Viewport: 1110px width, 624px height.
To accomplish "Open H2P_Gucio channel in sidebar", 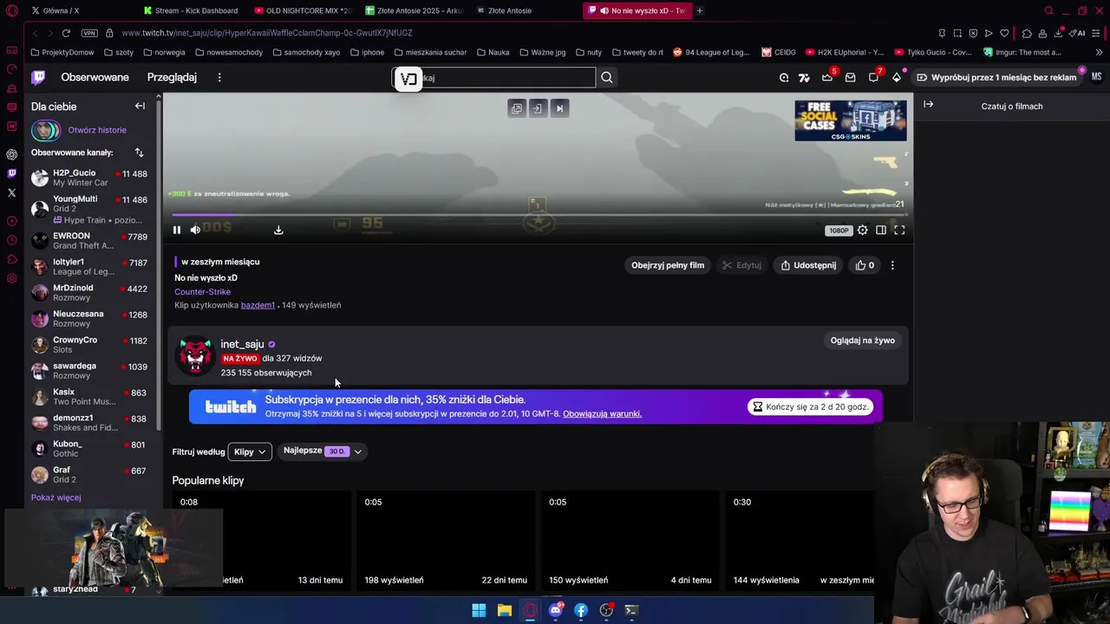I will (x=88, y=178).
